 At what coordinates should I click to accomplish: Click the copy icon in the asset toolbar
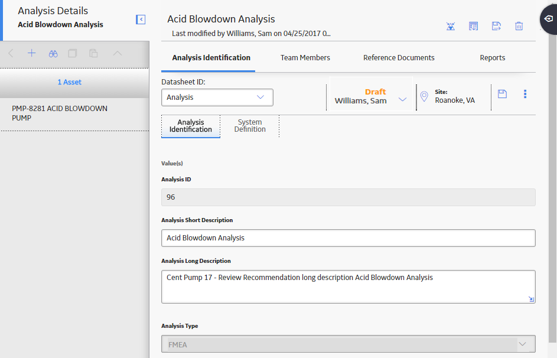[x=73, y=53]
